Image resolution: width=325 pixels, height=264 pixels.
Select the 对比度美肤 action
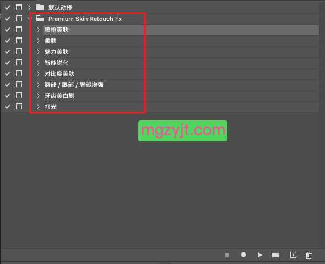tap(59, 74)
